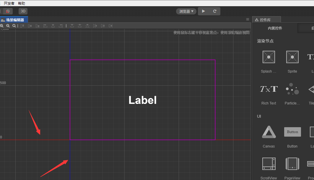Viewport: 314px width, 180px height.
Task: Refresh the preview with reload button
Action: (x=215, y=11)
